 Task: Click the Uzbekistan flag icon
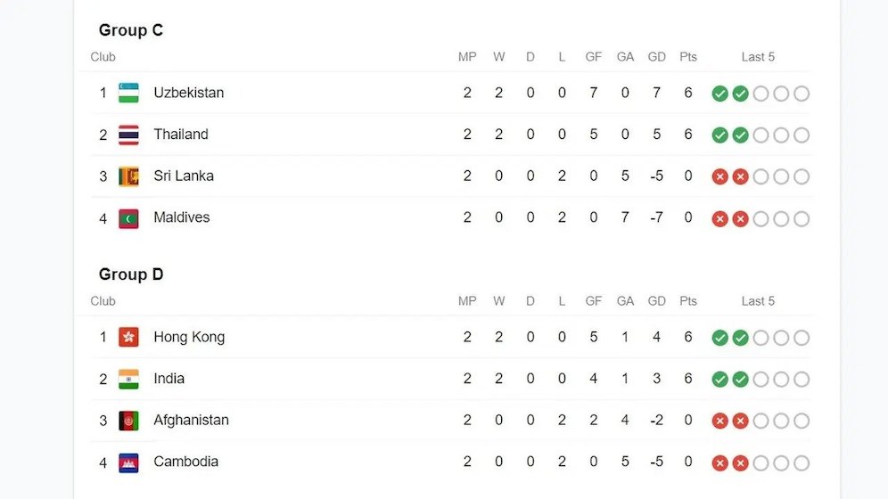pos(128,93)
